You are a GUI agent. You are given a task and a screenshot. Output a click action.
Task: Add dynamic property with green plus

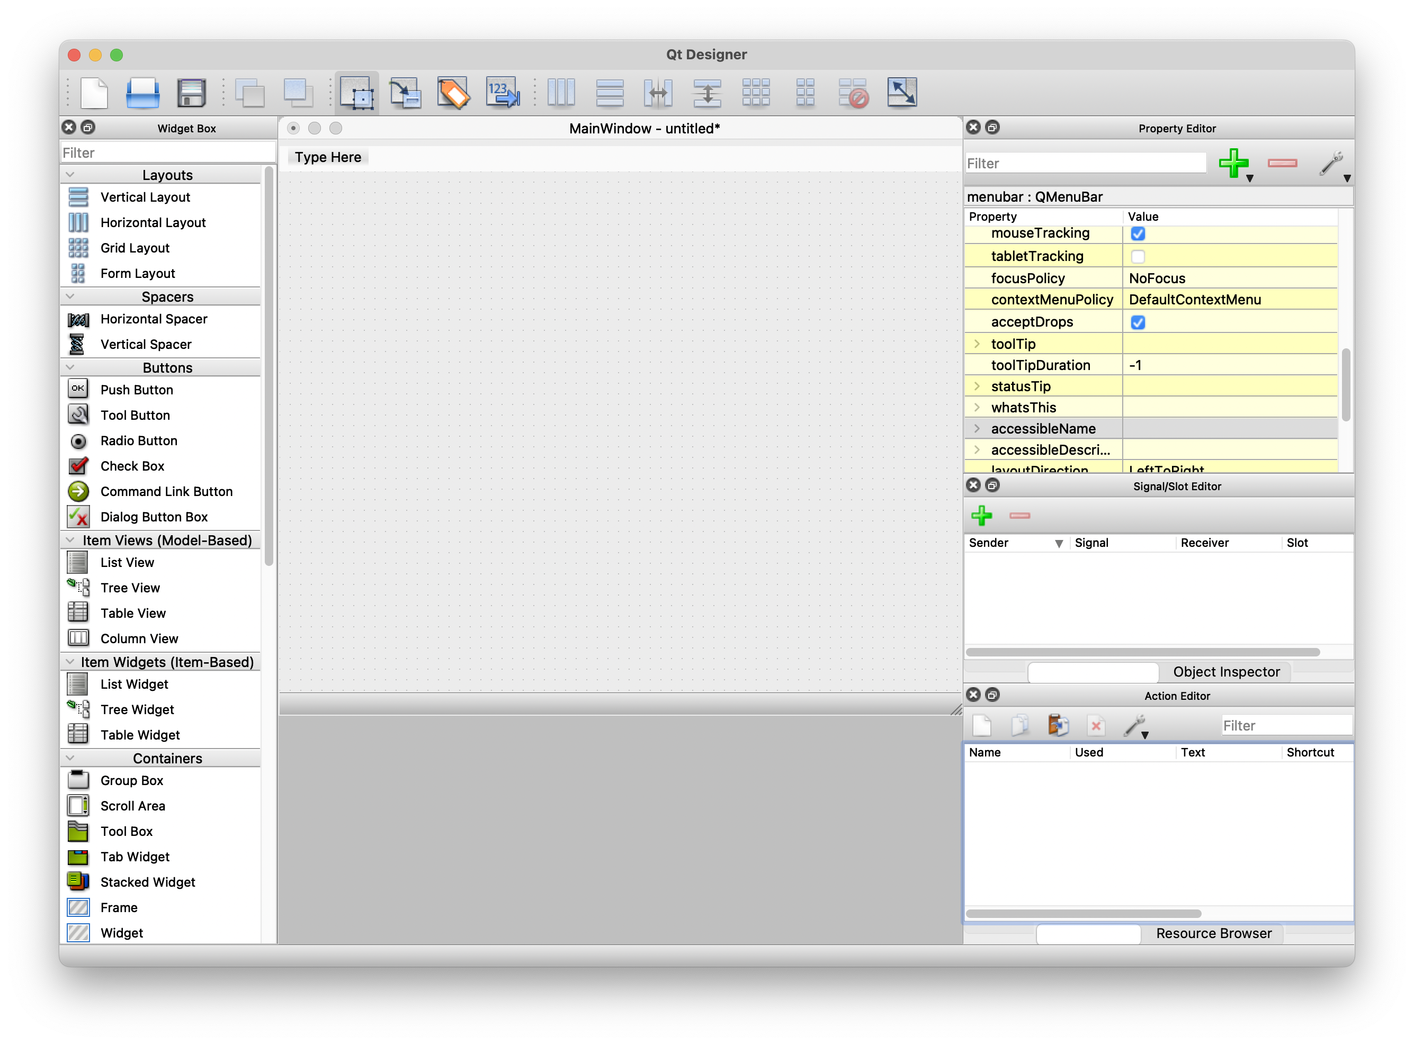(x=1233, y=163)
